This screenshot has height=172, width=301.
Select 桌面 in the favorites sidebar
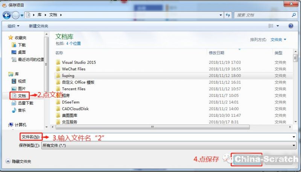tap(21, 52)
